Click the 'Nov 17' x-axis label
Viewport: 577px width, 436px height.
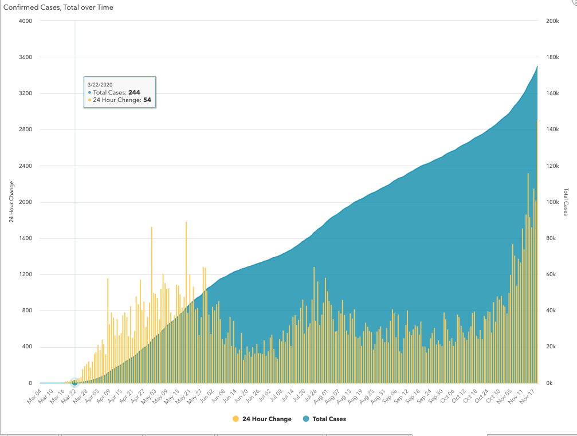[527, 395]
